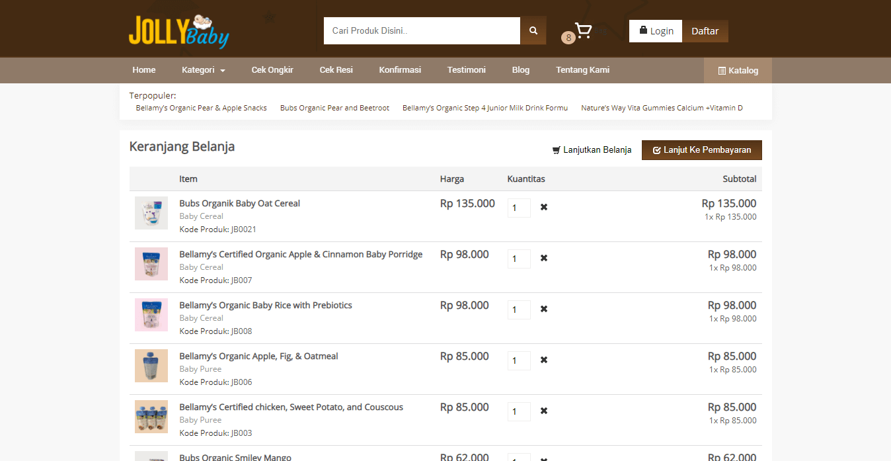891x461 pixels.
Task: Open Testimoni page
Action: tap(467, 70)
